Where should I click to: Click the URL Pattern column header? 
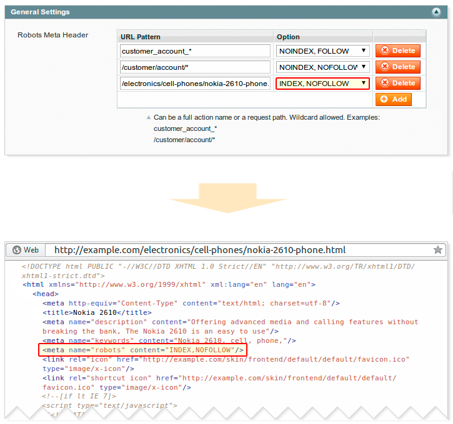142,37
